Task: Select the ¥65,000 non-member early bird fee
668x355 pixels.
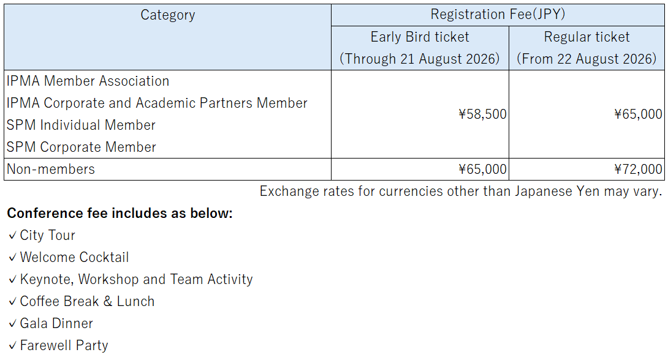Action: 483,170
